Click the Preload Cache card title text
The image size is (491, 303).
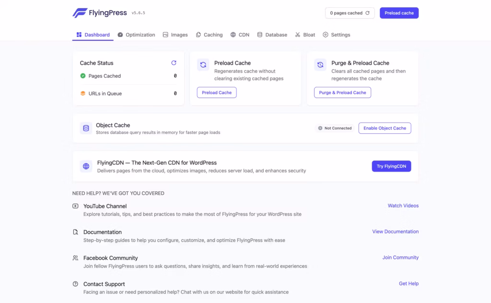coord(233,63)
